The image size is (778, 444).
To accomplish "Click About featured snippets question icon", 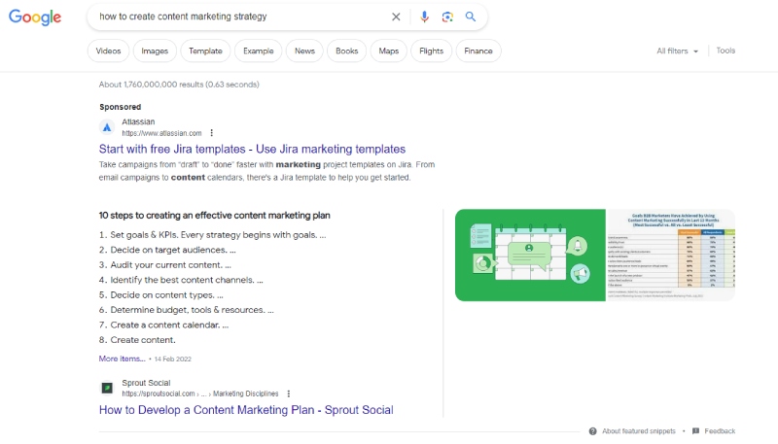I will 592,431.
